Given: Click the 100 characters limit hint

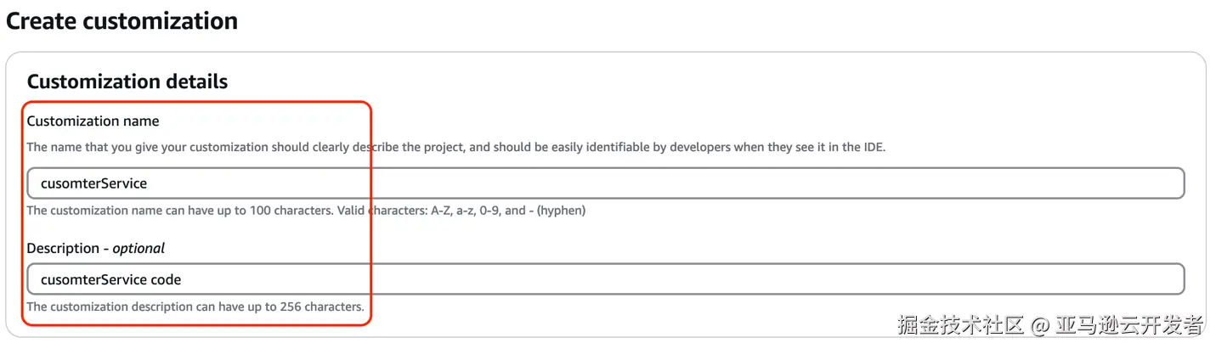Looking at the screenshot, I should pyautogui.click(x=178, y=210).
